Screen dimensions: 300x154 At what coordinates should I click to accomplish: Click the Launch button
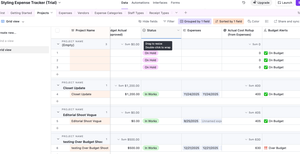285,3
